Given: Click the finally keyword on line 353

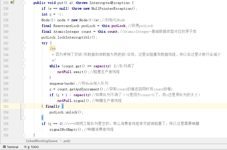Looking at the screenshot, I should coord(52,106).
